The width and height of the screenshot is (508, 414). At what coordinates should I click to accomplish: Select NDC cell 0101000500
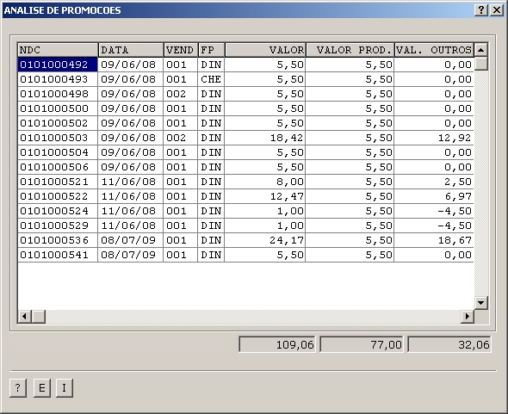[58, 108]
